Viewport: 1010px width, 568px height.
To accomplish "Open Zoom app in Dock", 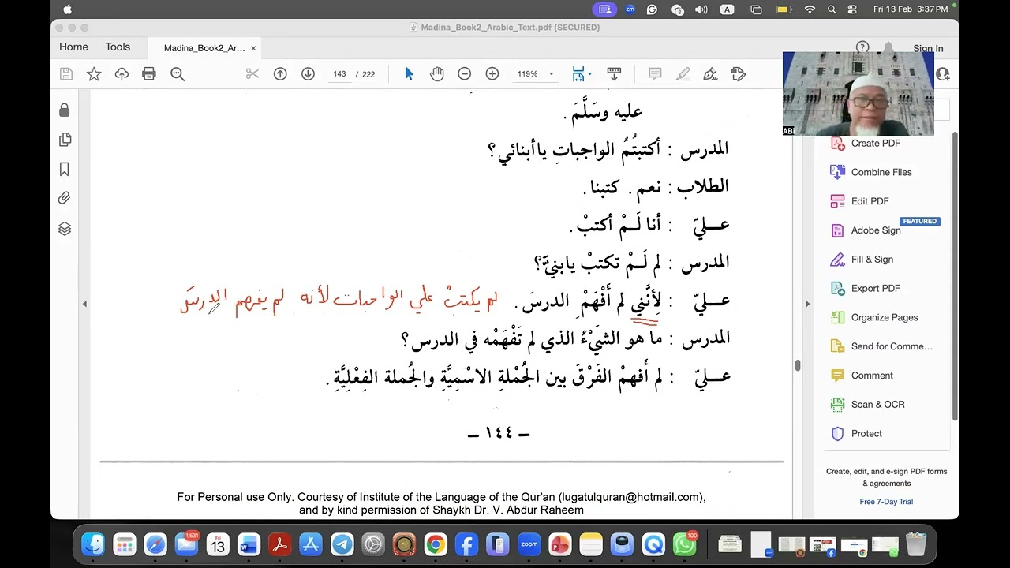I will coord(529,544).
